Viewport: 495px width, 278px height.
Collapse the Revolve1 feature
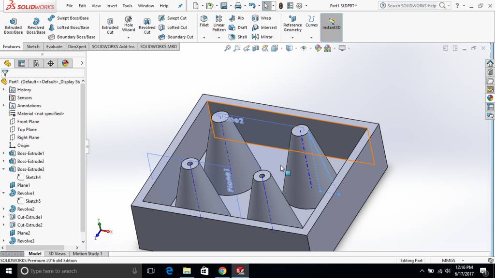[x=3, y=193]
